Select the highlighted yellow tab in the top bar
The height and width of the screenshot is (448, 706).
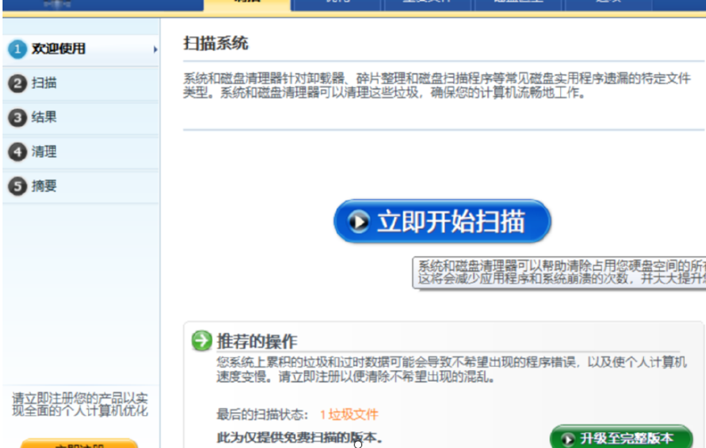coord(247,4)
